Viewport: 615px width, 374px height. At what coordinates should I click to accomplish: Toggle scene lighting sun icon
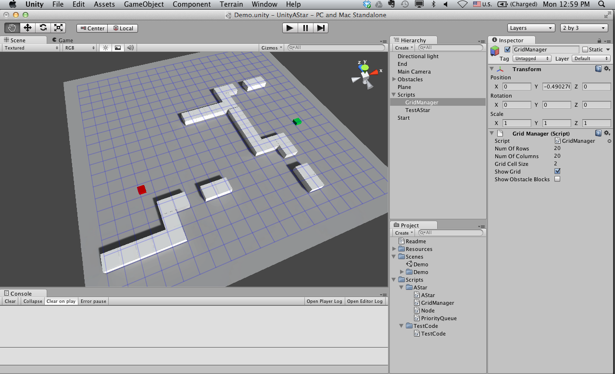[106, 48]
